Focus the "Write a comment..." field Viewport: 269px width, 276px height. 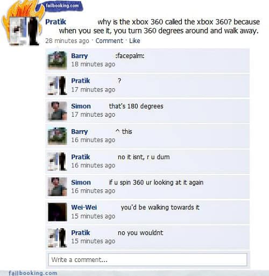click(x=147, y=260)
